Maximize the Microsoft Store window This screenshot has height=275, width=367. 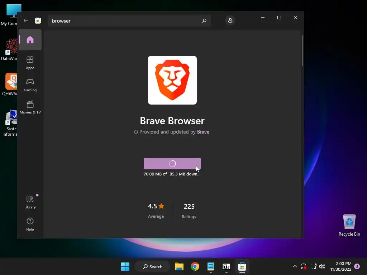coord(279,18)
